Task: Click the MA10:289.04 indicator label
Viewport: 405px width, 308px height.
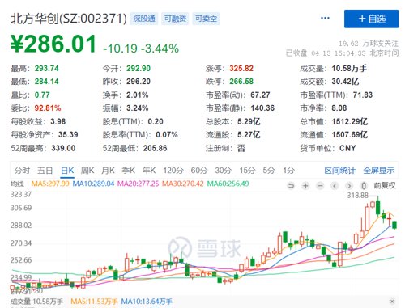Action: pos(93,184)
